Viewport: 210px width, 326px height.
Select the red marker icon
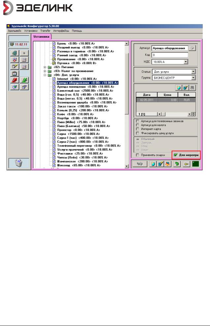click(14, 80)
